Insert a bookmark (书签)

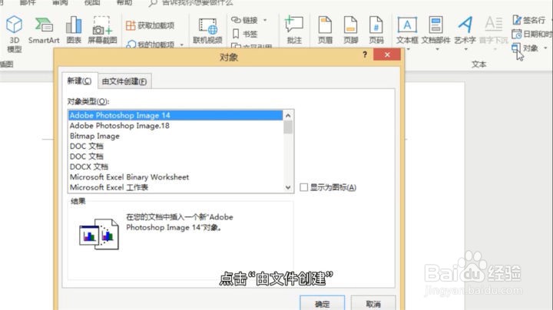245,35
